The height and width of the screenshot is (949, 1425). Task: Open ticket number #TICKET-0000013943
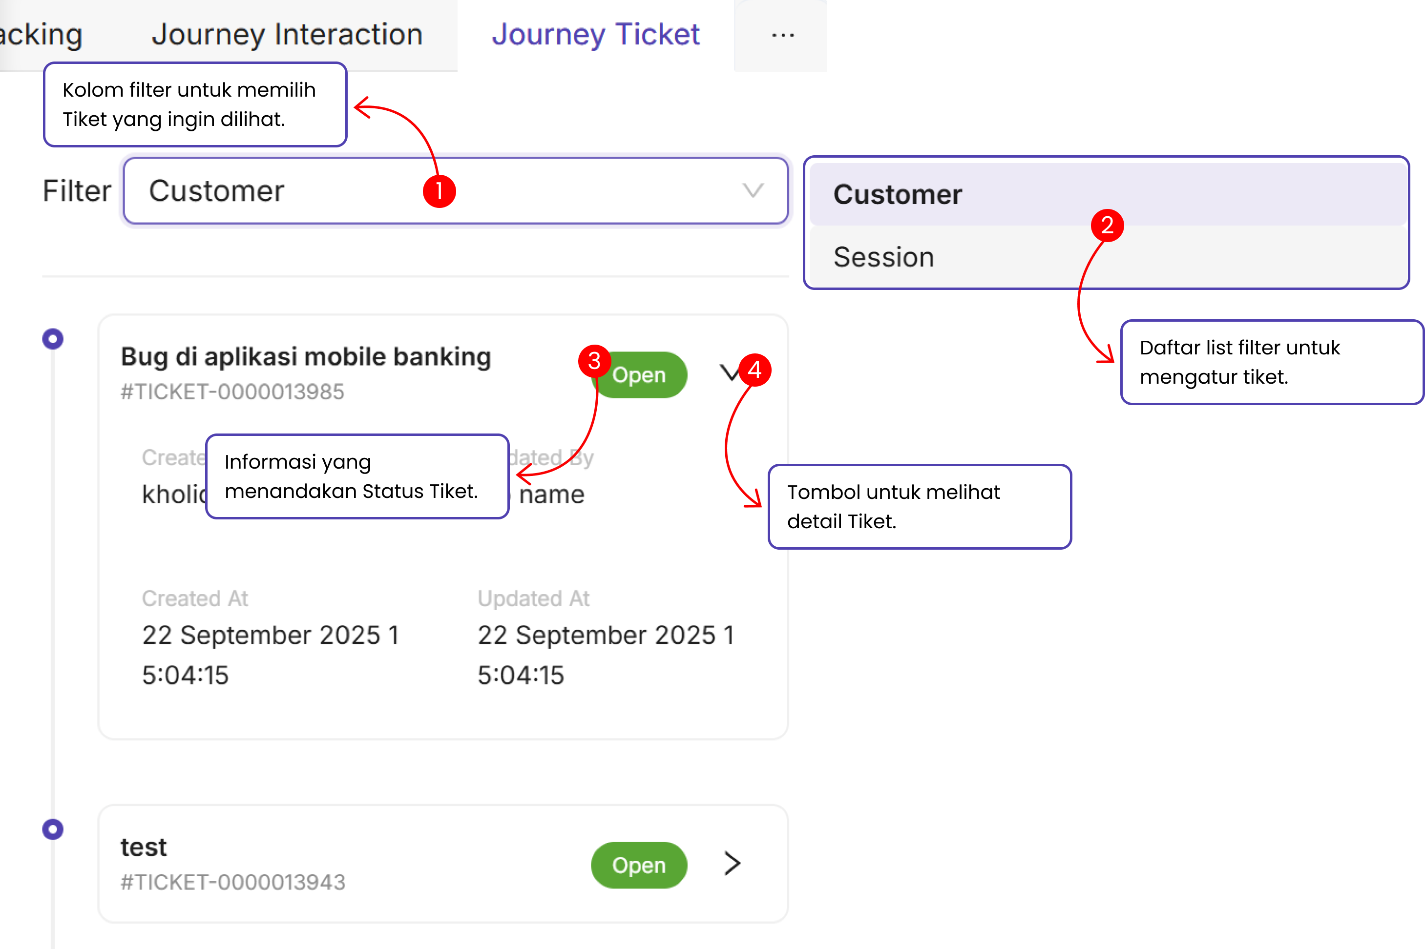[x=233, y=883]
